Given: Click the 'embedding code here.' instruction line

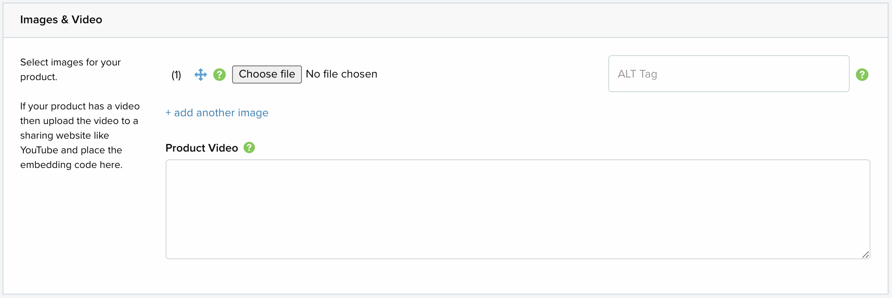Looking at the screenshot, I should [x=71, y=165].
